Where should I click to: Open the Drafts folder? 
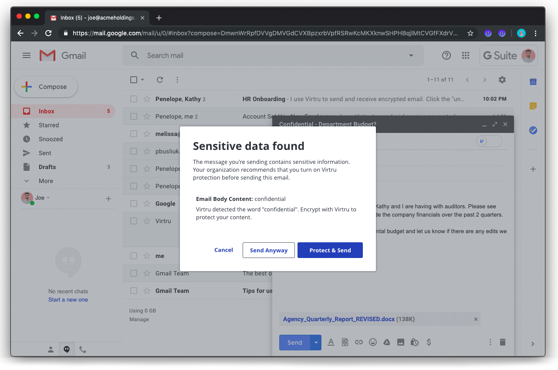(47, 167)
